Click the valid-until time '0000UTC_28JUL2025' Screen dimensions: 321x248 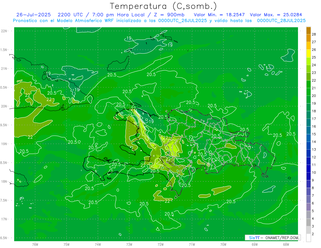(x=281, y=21)
